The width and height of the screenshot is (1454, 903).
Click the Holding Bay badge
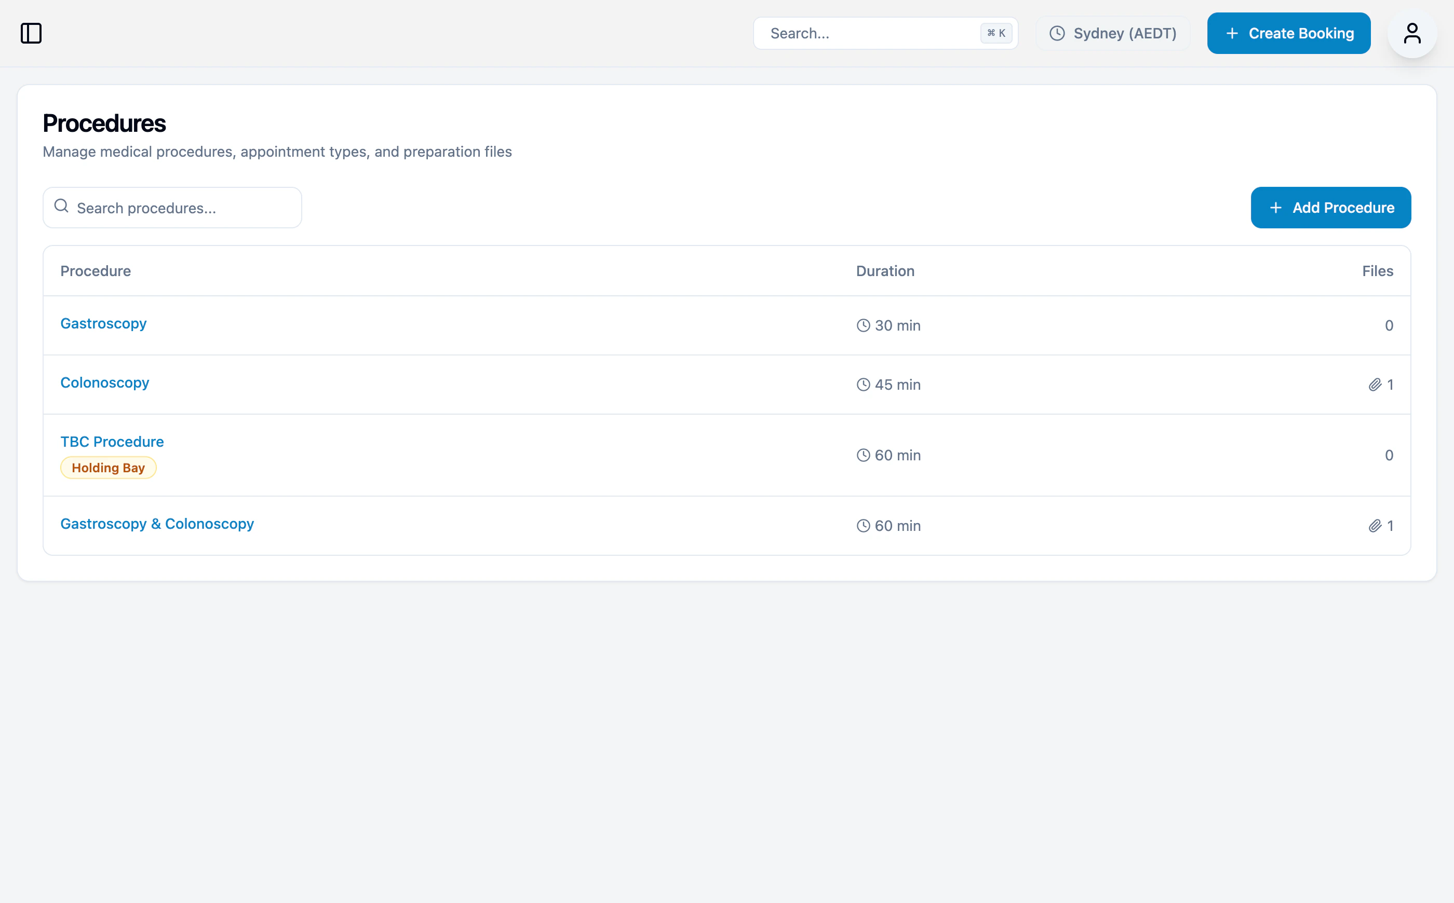(108, 468)
